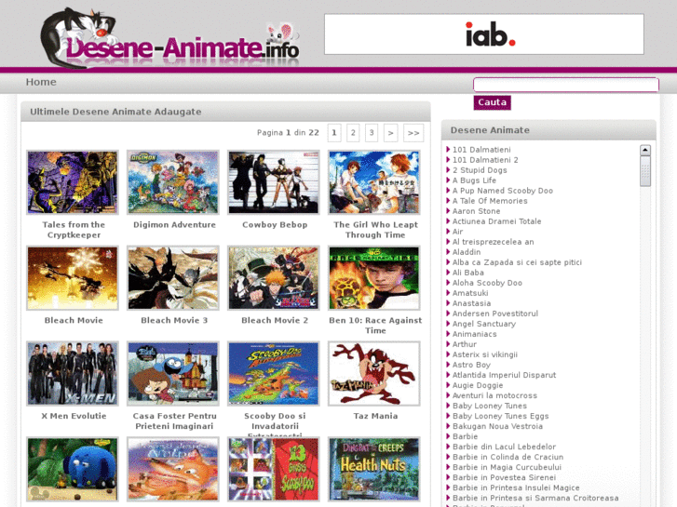Go to Home in navigation bar
Viewport: 677px width, 507px height.
[x=41, y=82]
